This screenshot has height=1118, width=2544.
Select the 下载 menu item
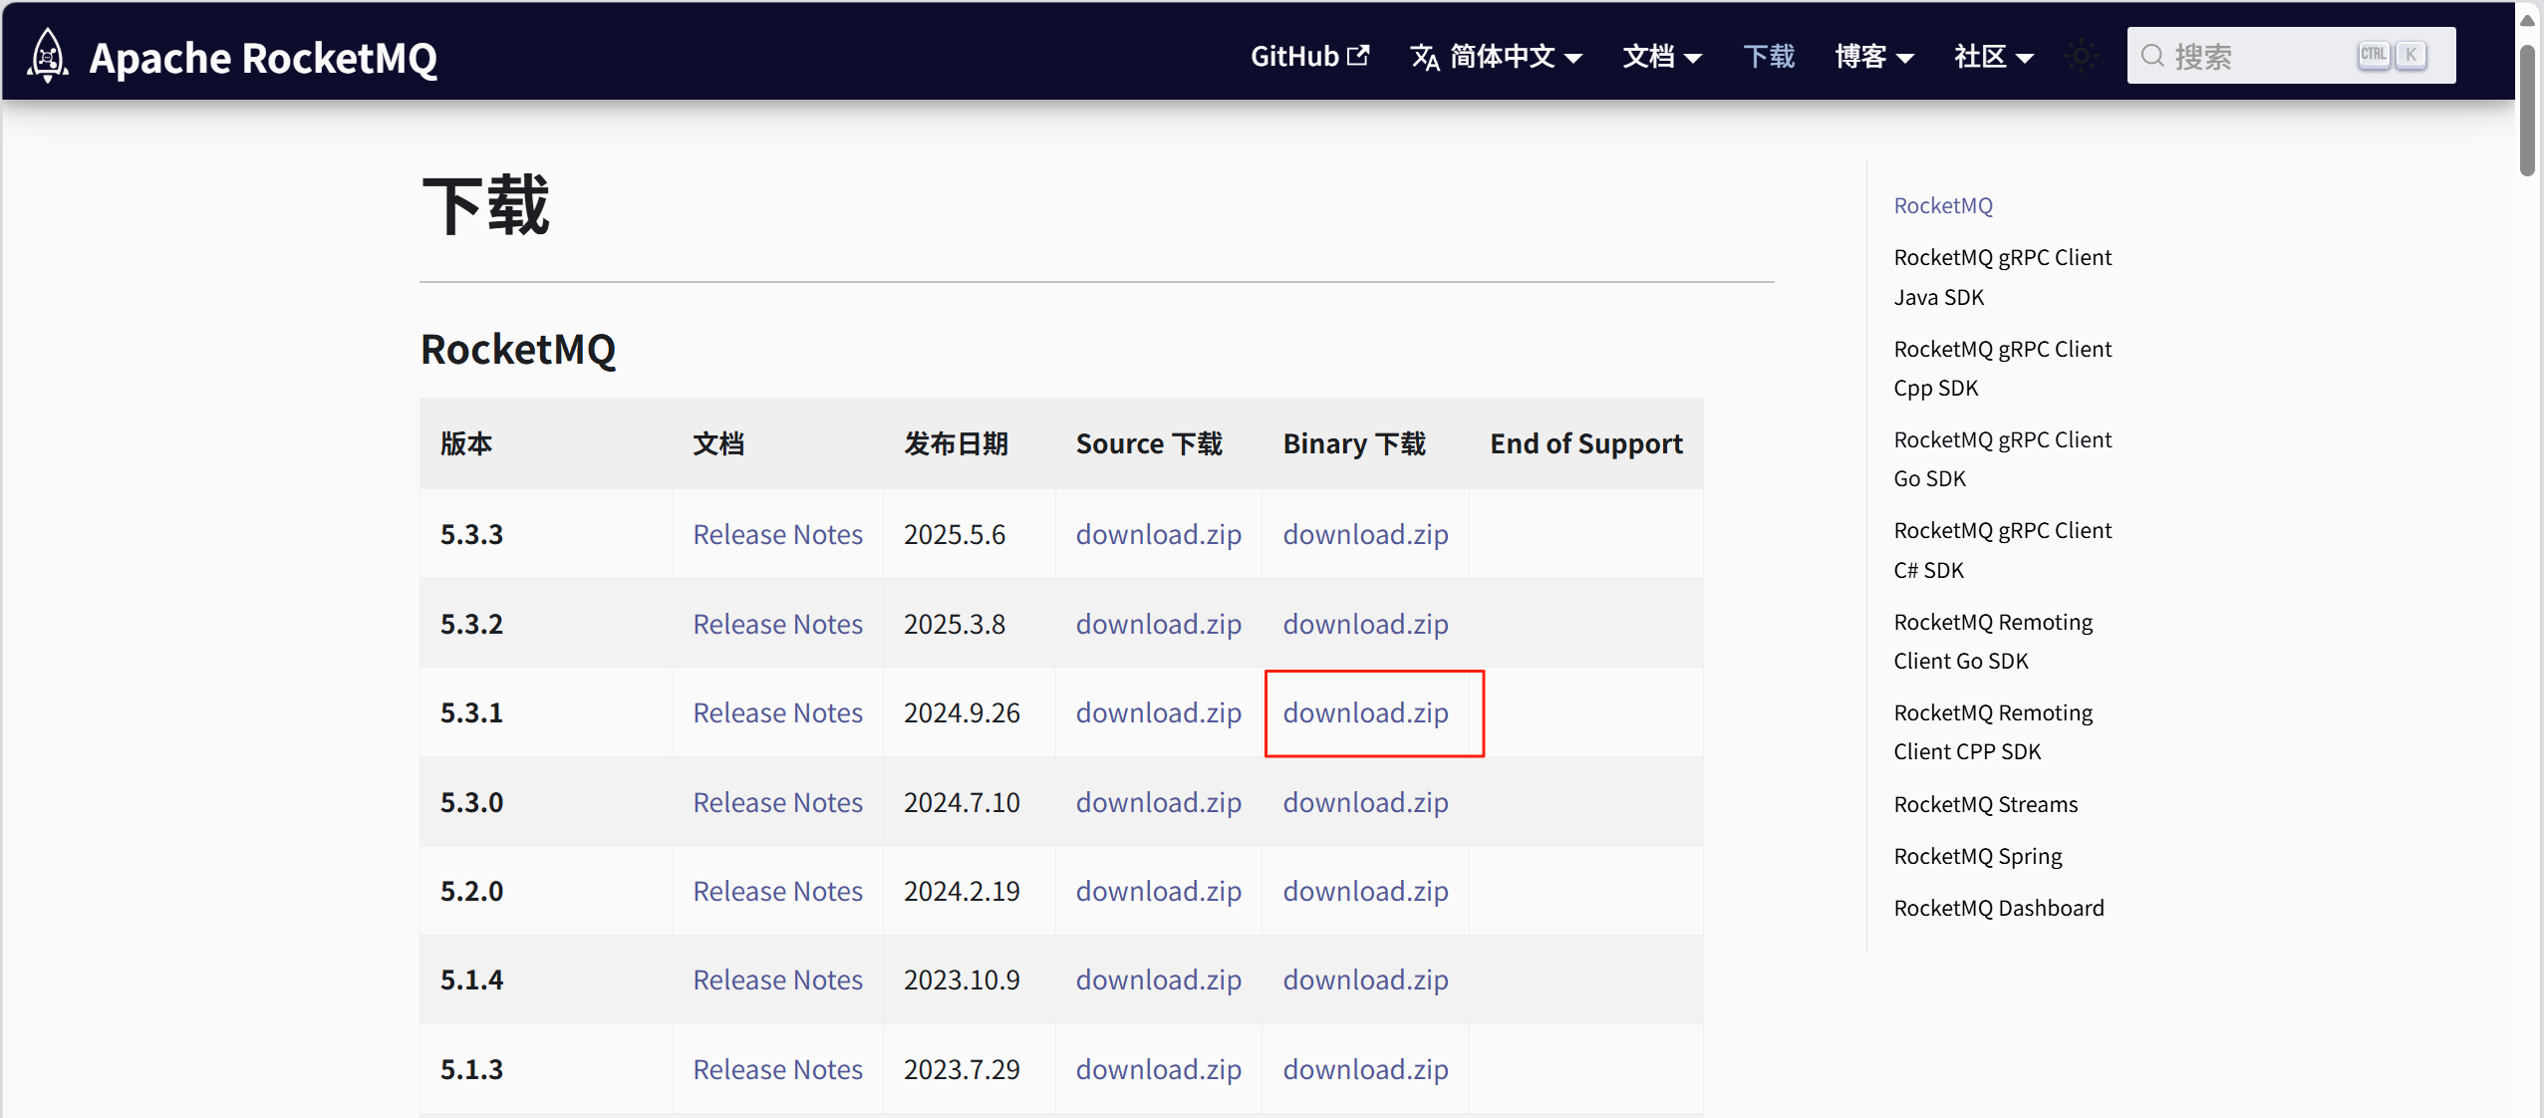tap(1768, 57)
